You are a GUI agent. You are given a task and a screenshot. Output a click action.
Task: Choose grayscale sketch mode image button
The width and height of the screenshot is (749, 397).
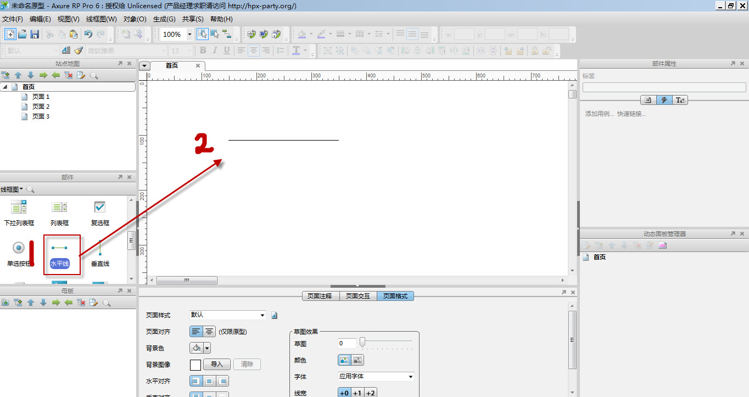pos(357,360)
